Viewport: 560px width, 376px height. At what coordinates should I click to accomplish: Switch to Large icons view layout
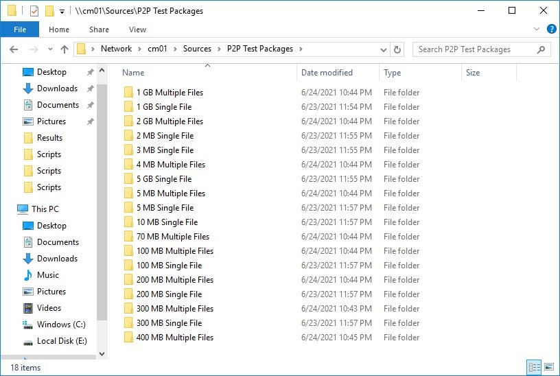click(x=549, y=368)
